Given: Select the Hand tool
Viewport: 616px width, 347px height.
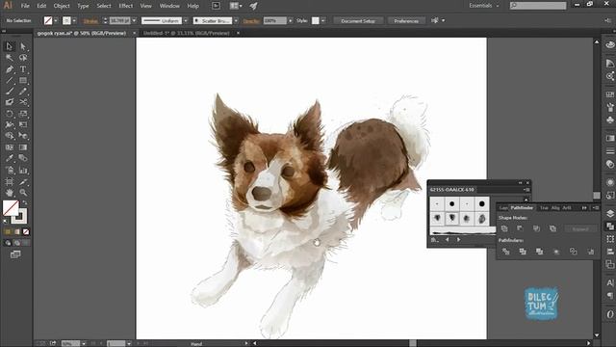Looking at the screenshot, I should click(10, 193).
